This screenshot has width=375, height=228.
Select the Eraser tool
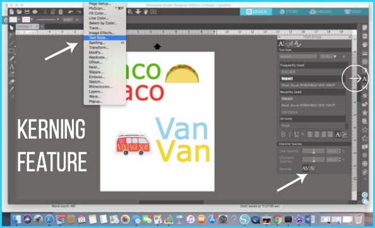click(x=11, y=82)
